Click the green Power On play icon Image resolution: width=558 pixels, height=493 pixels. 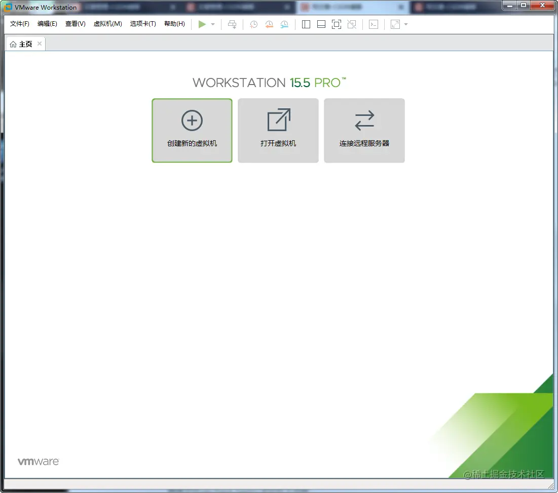pyautogui.click(x=202, y=24)
